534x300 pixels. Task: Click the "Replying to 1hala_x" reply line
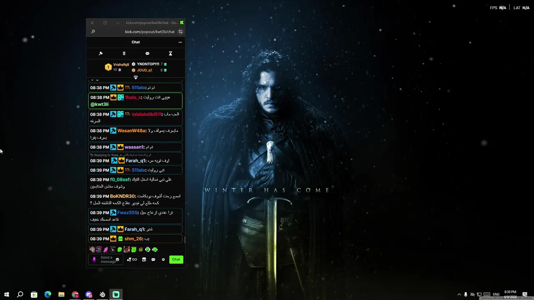pos(121,155)
